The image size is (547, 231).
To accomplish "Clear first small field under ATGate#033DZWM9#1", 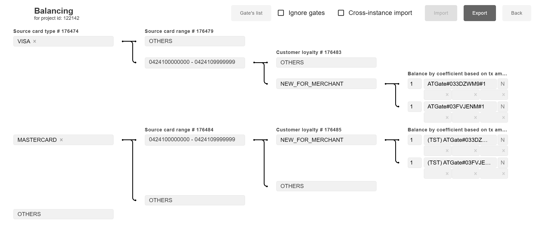I will tap(447, 95).
